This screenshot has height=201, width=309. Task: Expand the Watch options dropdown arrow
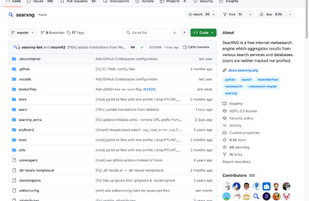(x=214, y=14)
